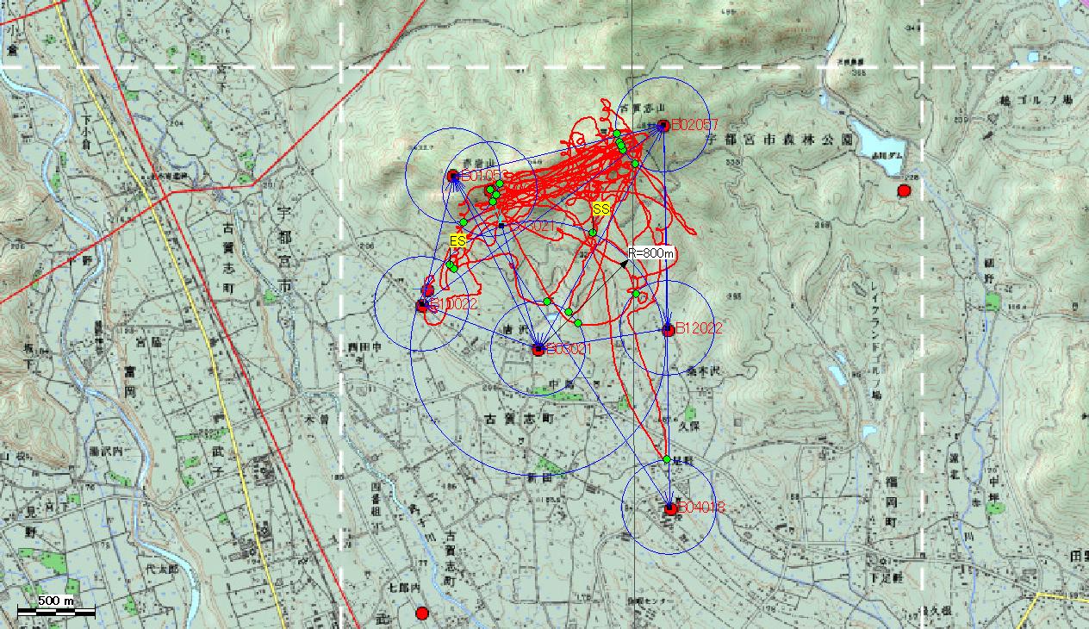The image size is (1089, 629).
Task: Click the B04018 red text label
Action: [x=700, y=508]
